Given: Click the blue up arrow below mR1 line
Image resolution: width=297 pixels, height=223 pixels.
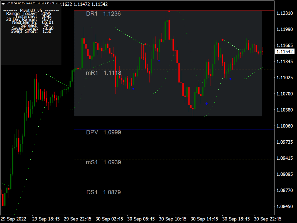Looking at the screenshot, I should coord(133,89).
